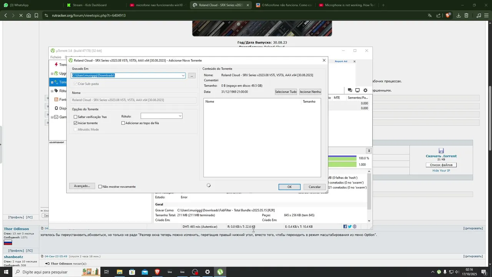Click Цитировать on Thor Odinson's post
This screenshot has height=277, width=492.
(473, 228)
